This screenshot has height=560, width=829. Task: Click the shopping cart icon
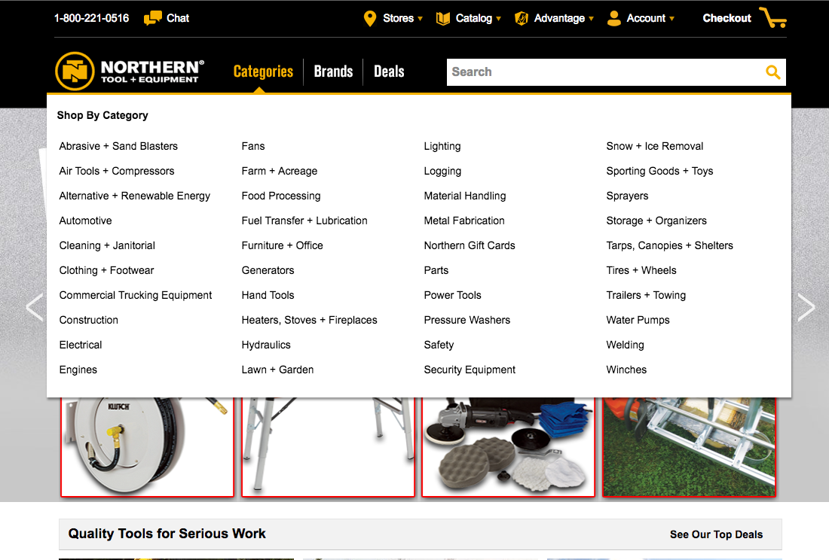coord(772,18)
